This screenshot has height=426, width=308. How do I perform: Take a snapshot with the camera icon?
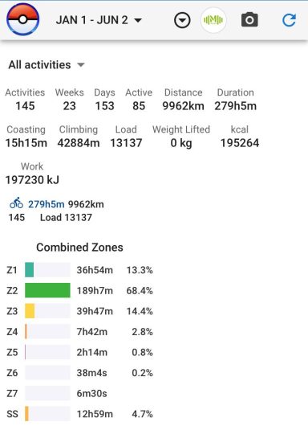pyautogui.click(x=249, y=19)
